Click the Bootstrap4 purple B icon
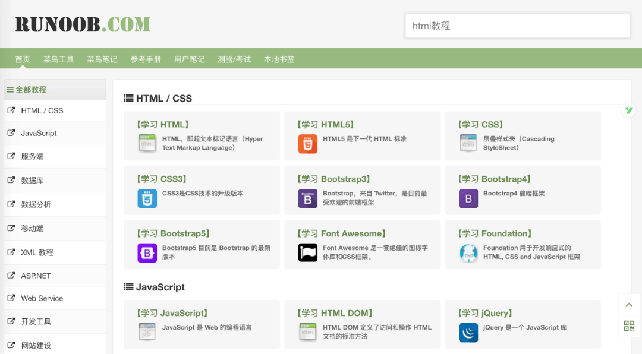This screenshot has width=642, height=354. (x=468, y=198)
